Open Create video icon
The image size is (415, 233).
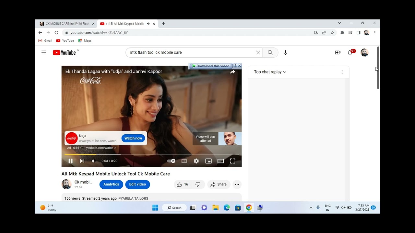(x=338, y=52)
